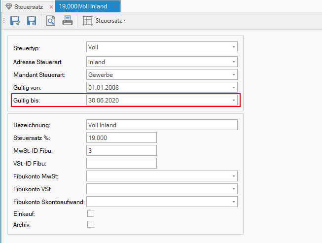
Task: Click the diamond icon on Steuersatz tab
Action: click(8, 6)
